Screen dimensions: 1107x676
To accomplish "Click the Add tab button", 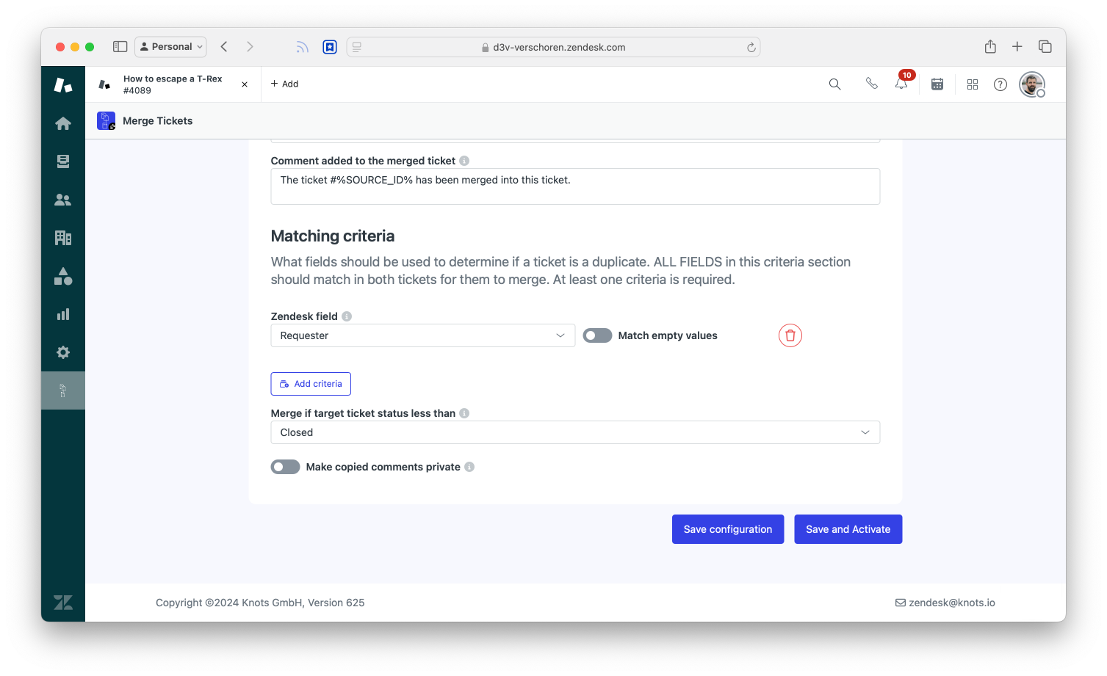I will [x=285, y=84].
